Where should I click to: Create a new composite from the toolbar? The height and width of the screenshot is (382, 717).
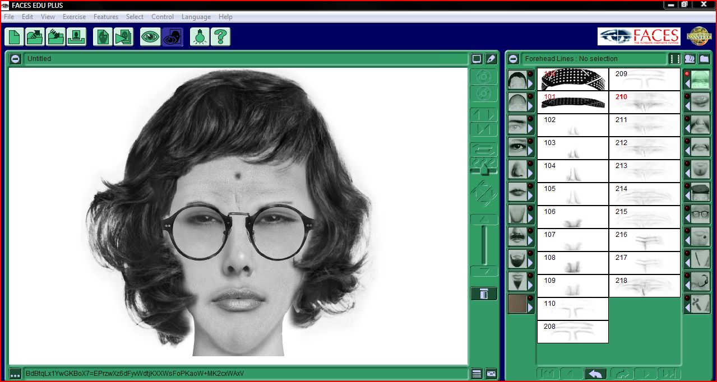(14, 36)
